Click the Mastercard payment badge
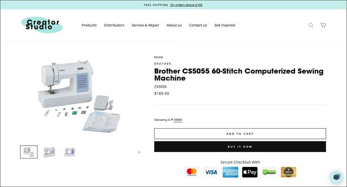 pos(192,172)
